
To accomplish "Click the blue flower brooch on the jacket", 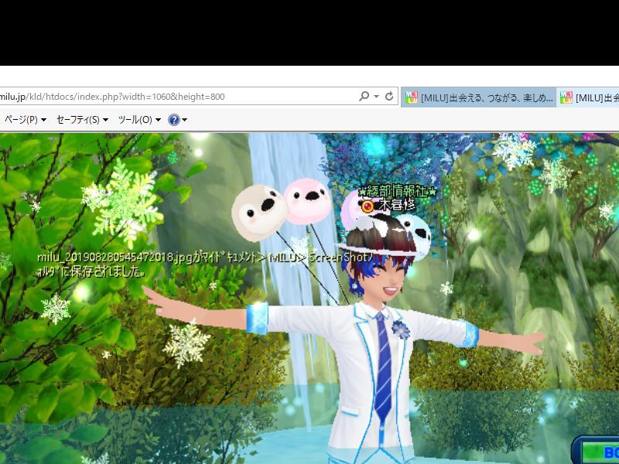I will [400, 329].
